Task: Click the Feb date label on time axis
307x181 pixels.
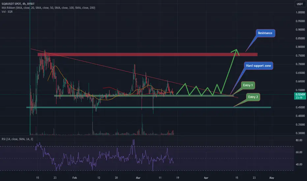Action: [74, 178]
